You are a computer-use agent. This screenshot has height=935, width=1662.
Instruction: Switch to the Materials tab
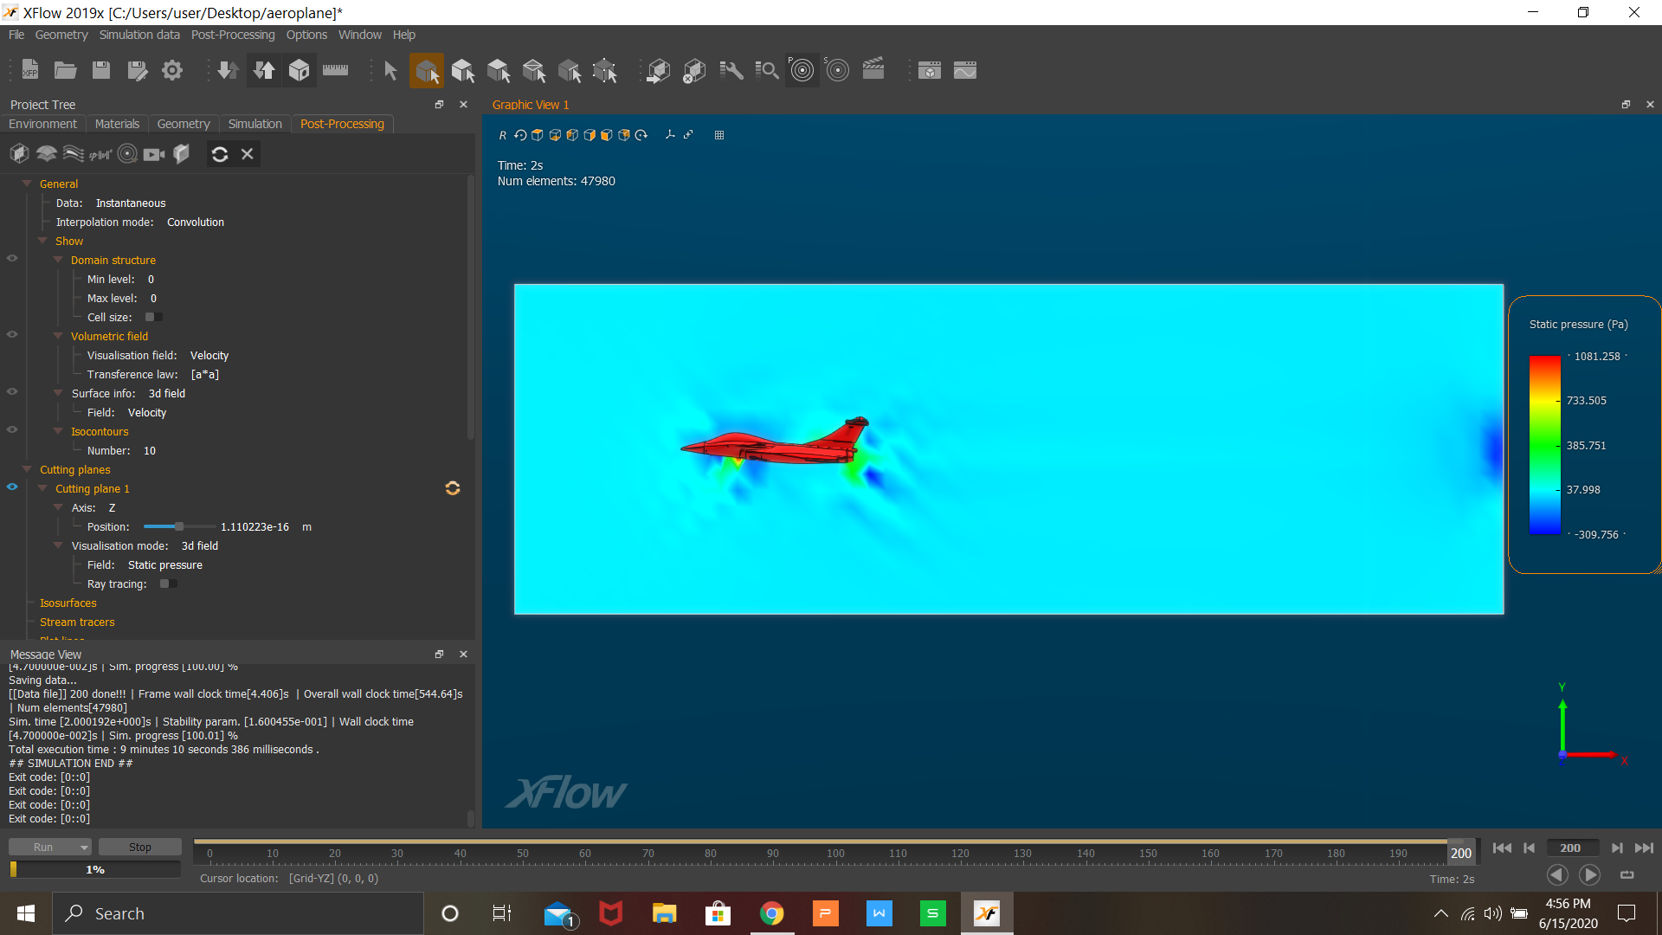tap(117, 124)
